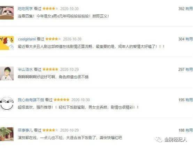Click the 2020-10-29 date on 菜事事儿's review

69,130
